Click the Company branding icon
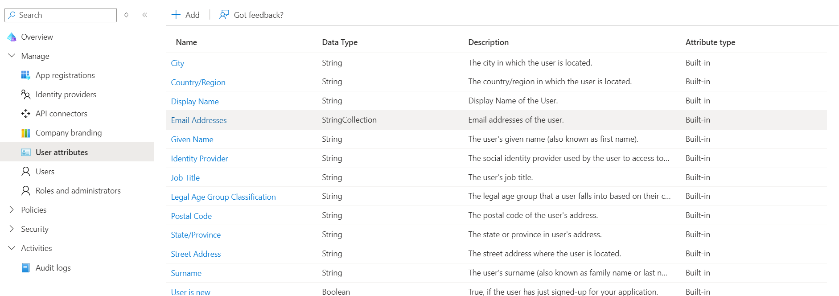Image resolution: width=839 pixels, height=296 pixels. click(x=26, y=133)
